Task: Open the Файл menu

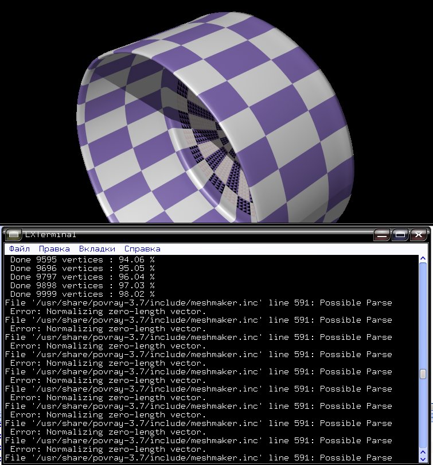Action: [19, 249]
